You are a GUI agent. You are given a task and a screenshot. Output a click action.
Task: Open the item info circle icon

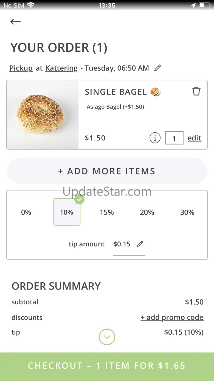click(x=155, y=138)
